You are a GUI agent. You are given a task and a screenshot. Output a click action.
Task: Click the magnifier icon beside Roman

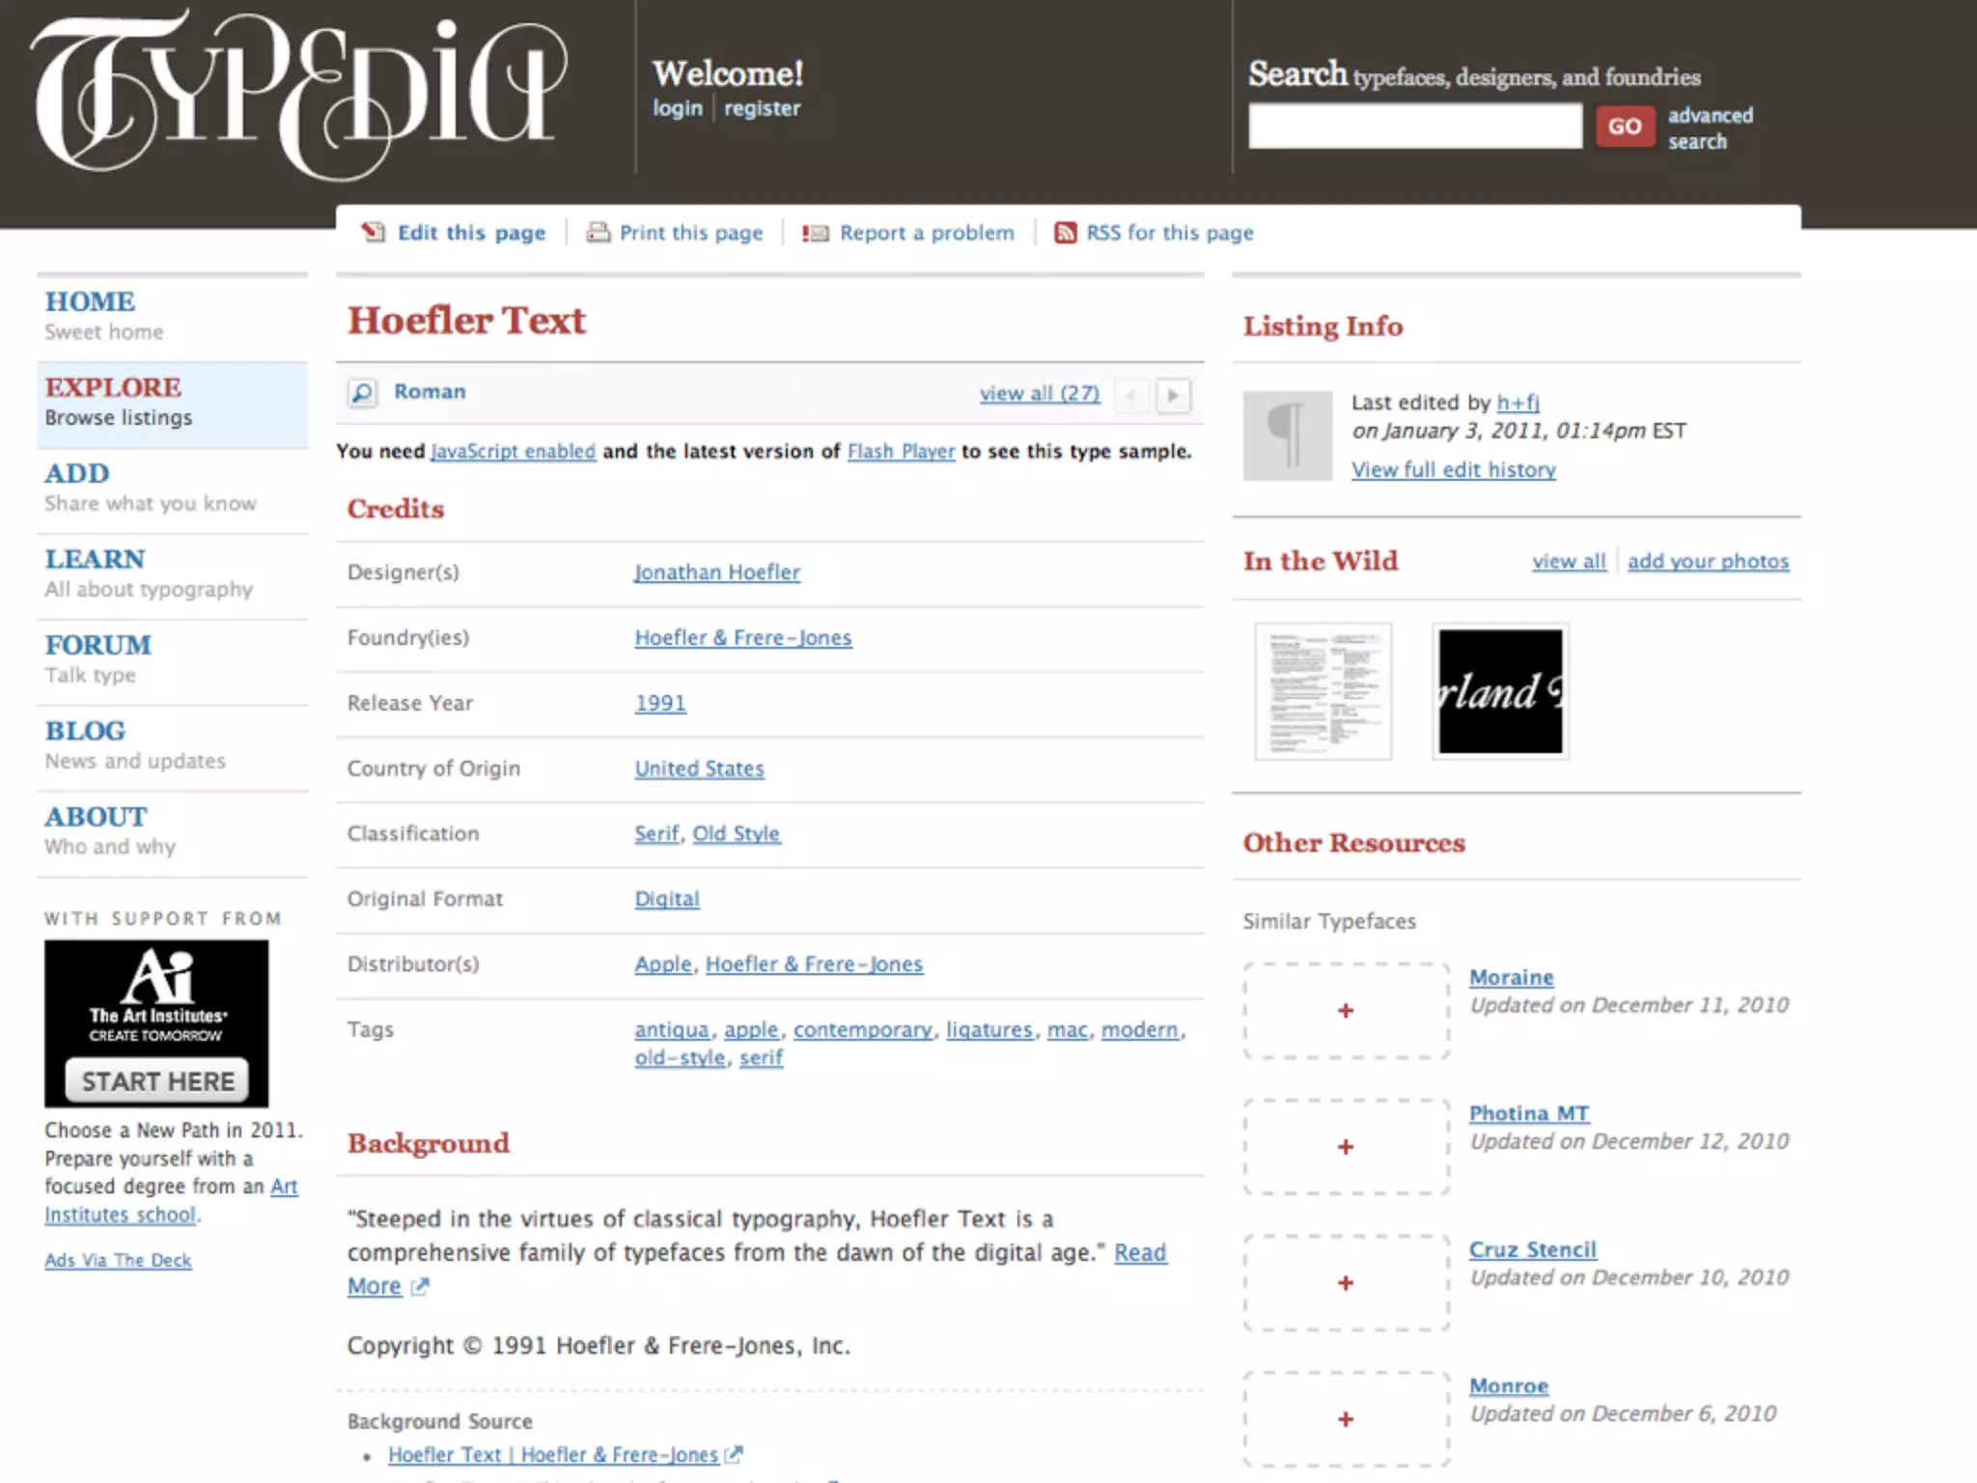coord(362,393)
